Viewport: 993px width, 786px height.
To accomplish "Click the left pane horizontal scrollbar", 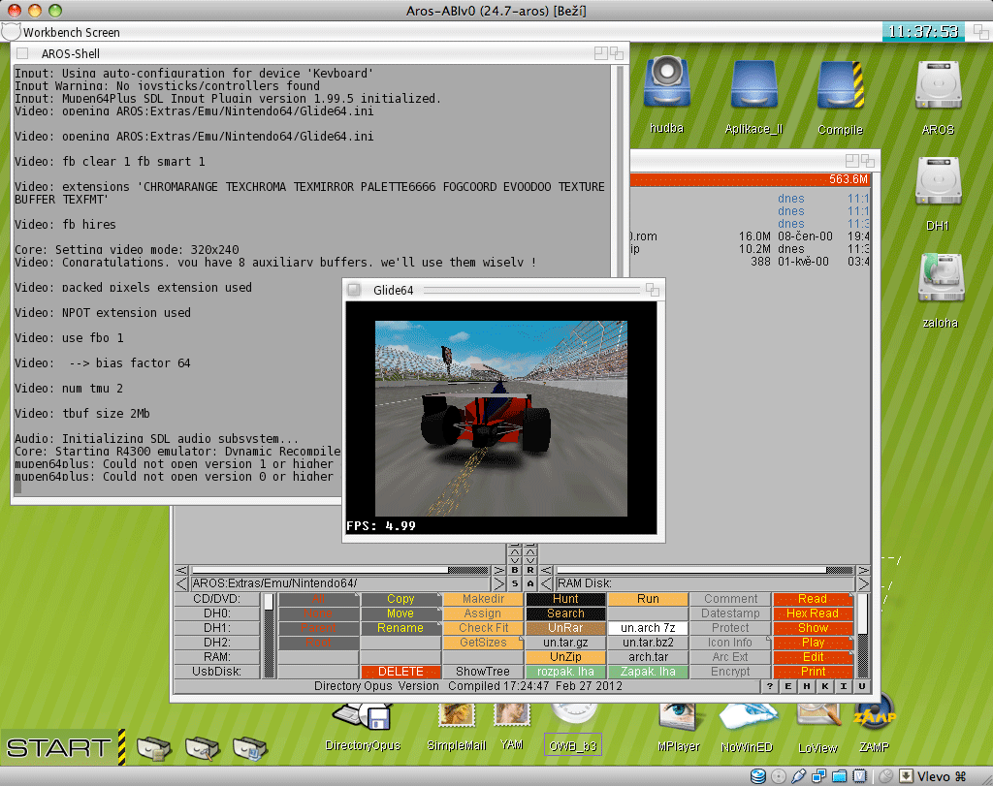I will click(340, 570).
